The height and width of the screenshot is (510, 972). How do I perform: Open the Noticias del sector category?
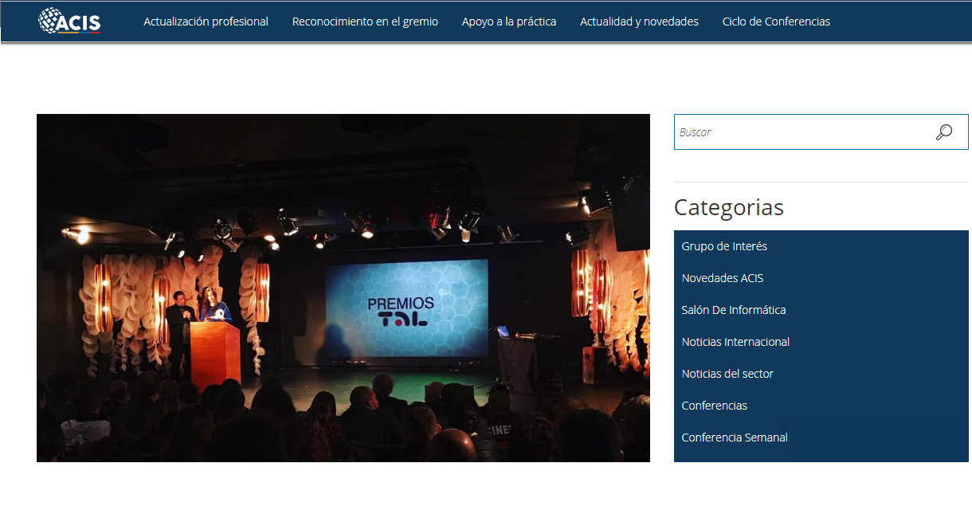(x=727, y=374)
